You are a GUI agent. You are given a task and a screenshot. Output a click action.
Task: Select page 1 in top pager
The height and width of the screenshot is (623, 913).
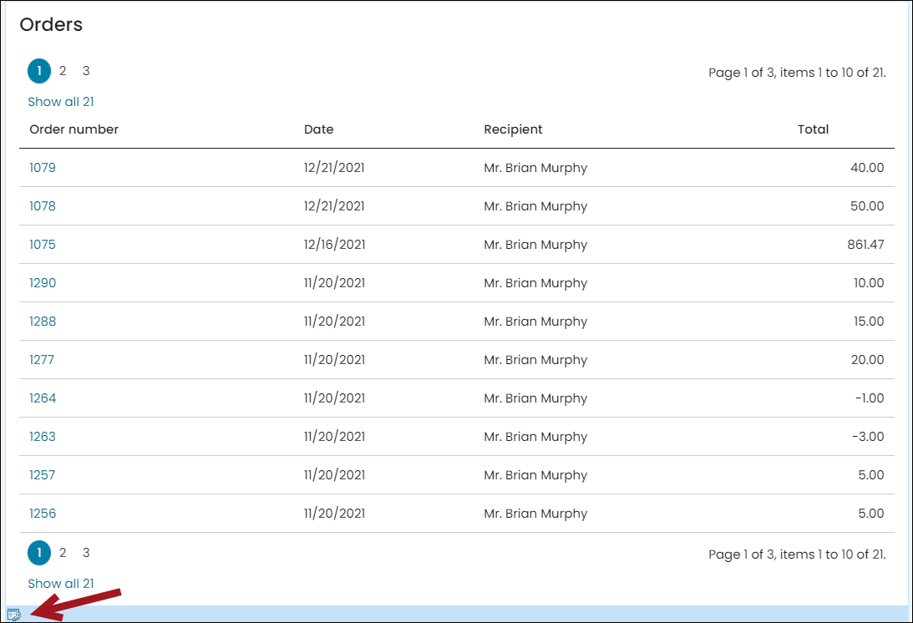(x=39, y=71)
